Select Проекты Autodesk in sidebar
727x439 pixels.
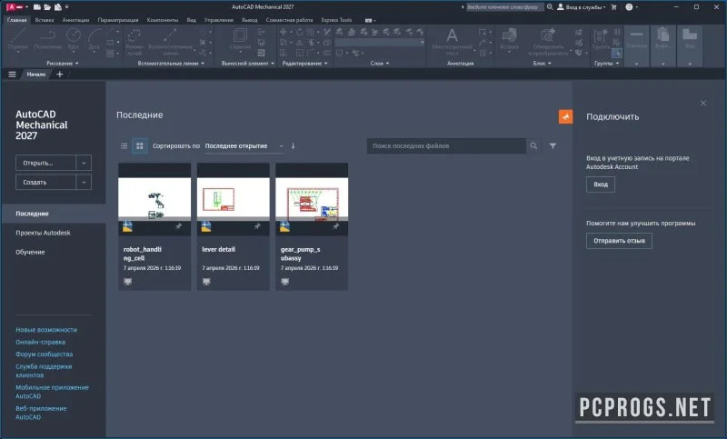(43, 233)
